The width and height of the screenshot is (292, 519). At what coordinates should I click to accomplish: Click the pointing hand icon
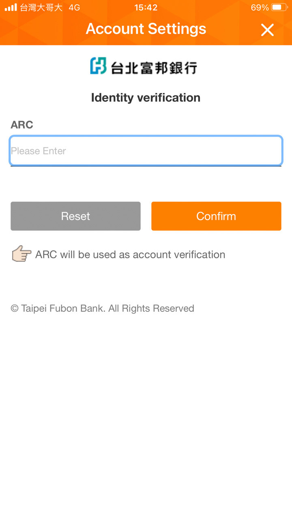pos(21,255)
